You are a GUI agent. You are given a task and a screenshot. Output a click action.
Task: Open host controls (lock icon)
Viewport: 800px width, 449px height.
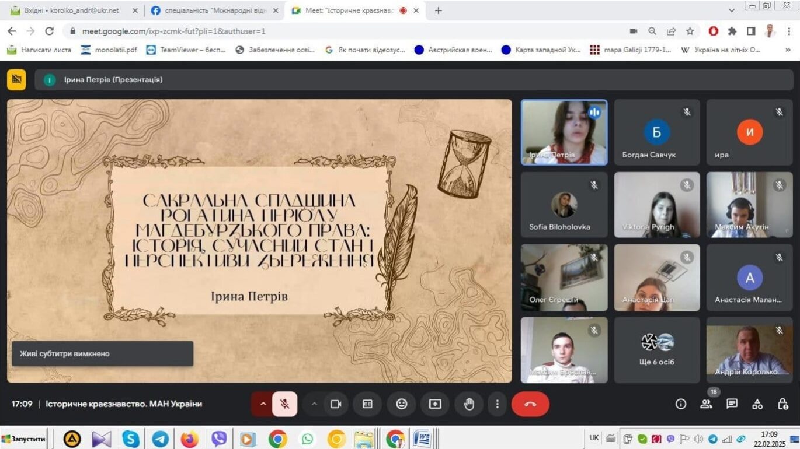(x=782, y=404)
